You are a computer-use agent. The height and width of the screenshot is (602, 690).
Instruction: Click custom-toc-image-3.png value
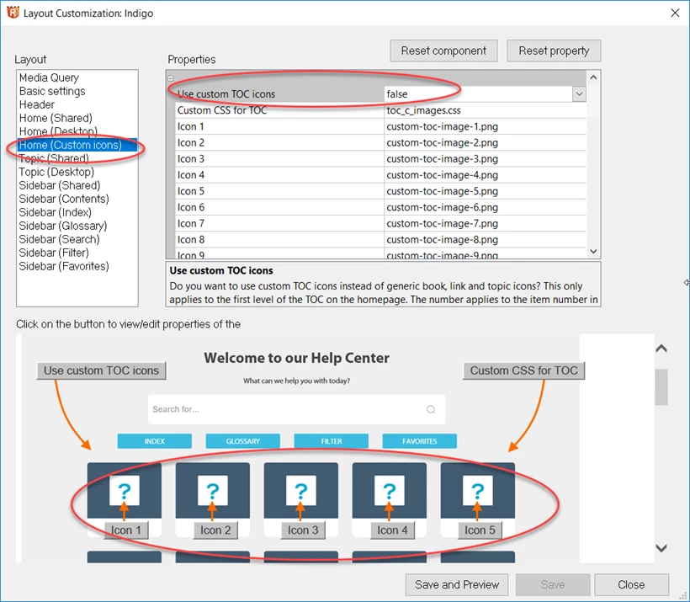click(443, 158)
